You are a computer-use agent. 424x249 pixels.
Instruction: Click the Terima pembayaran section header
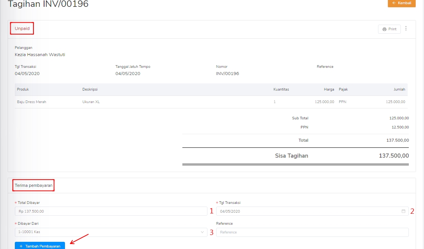pos(33,185)
